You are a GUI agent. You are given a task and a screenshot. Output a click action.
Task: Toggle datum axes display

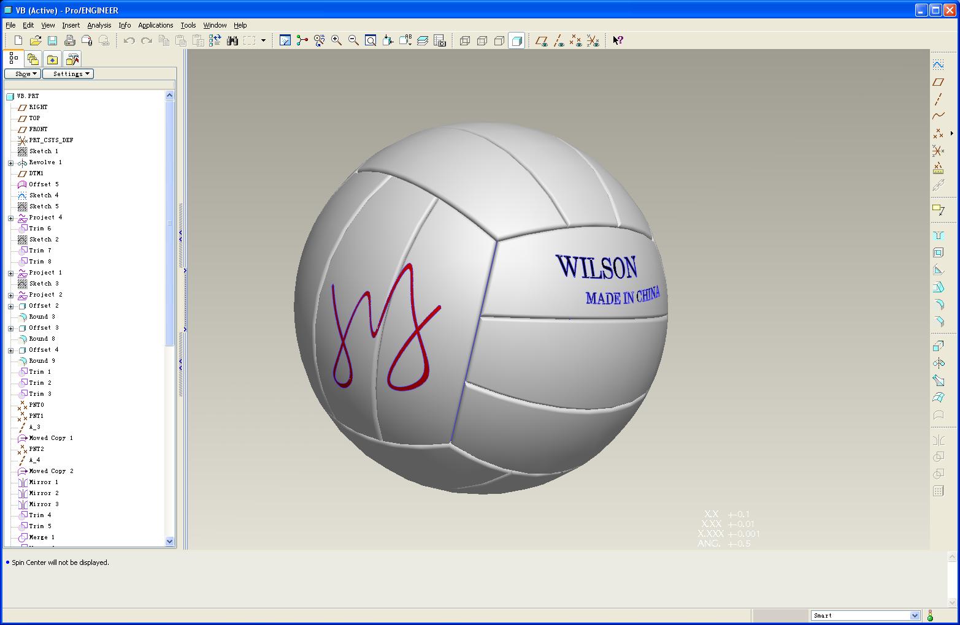(x=558, y=40)
